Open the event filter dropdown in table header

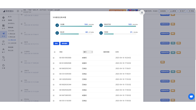click(88, 52)
